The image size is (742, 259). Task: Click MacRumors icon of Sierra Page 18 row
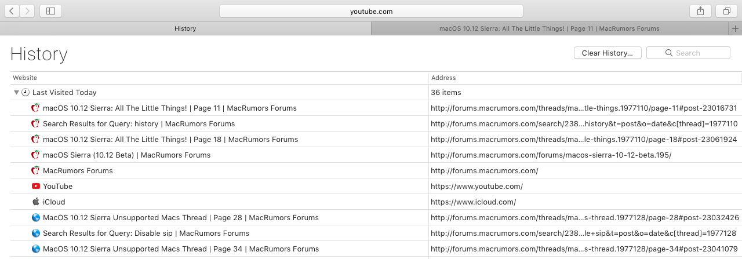point(36,139)
